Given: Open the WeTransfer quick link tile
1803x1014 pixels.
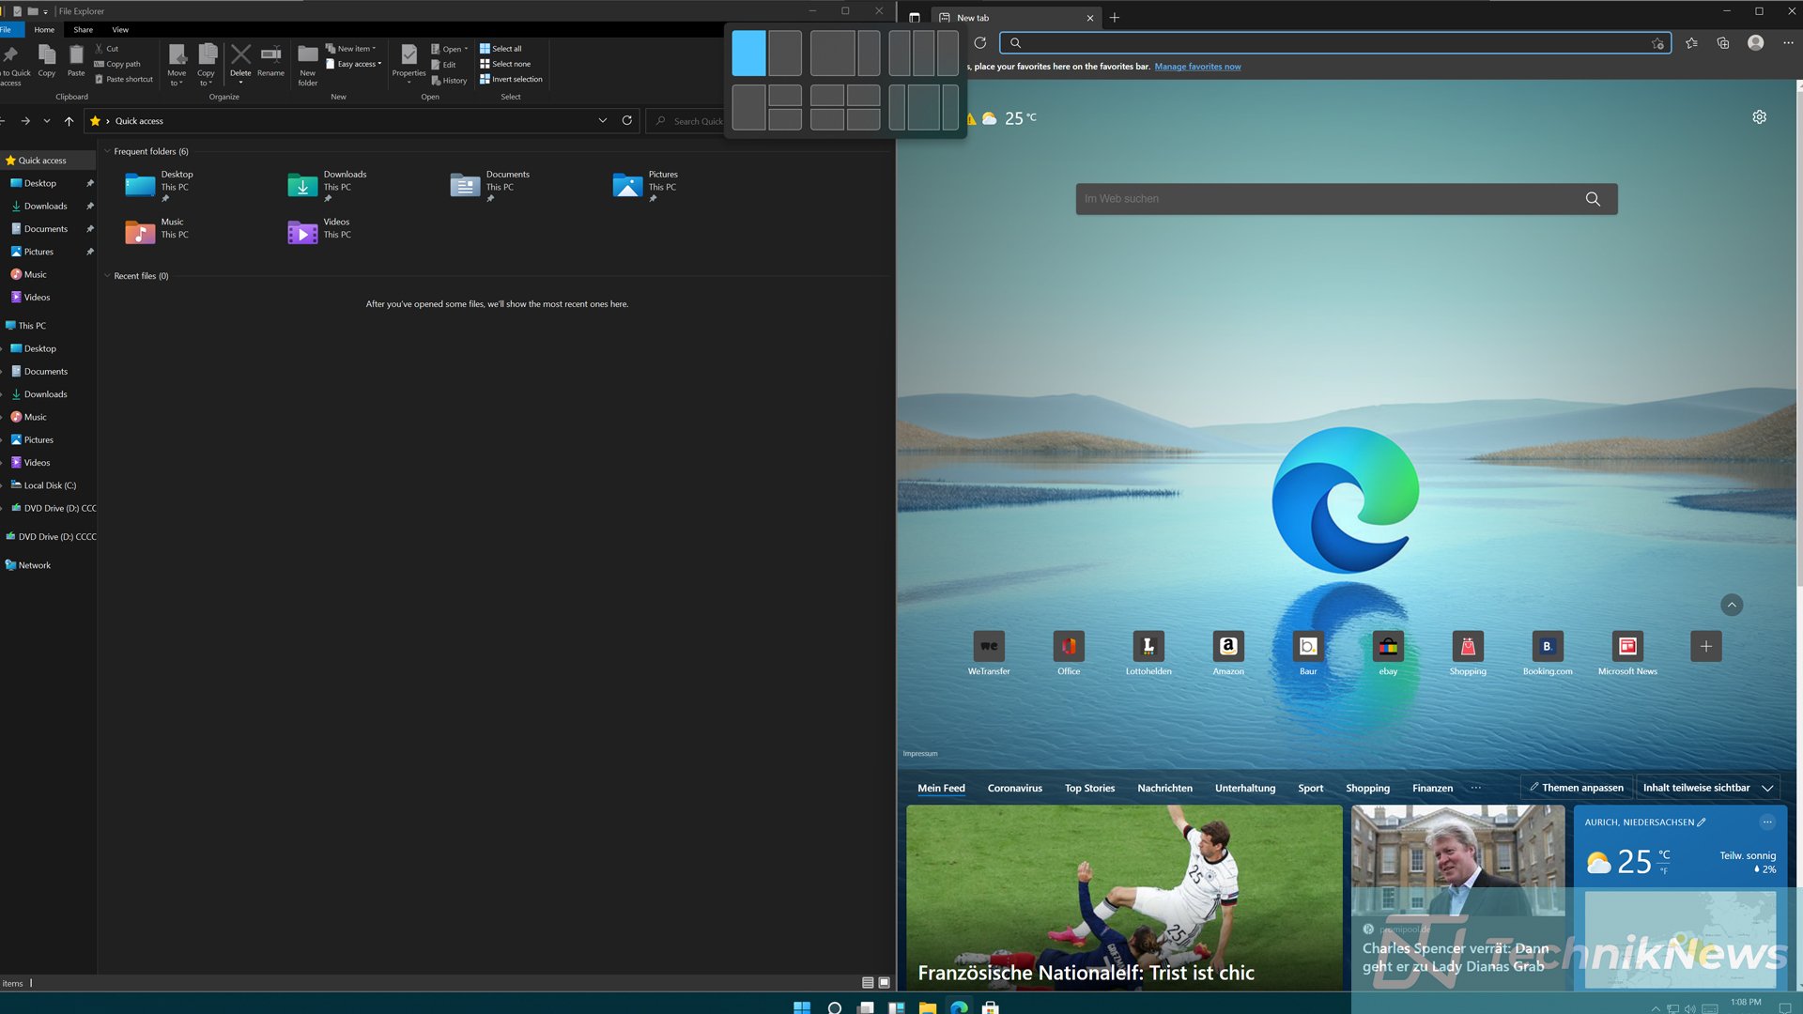Looking at the screenshot, I should (x=989, y=653).
